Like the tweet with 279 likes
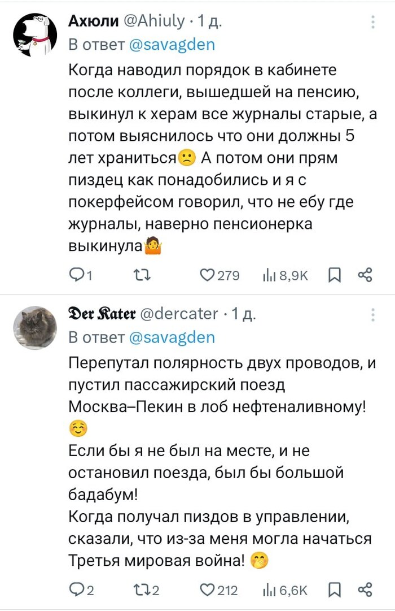The image size is (395, 611). click(209, 275)
